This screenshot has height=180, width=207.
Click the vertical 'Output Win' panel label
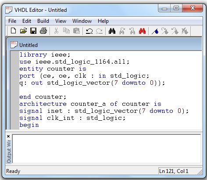pyautogui.click(x=9, y=151)
